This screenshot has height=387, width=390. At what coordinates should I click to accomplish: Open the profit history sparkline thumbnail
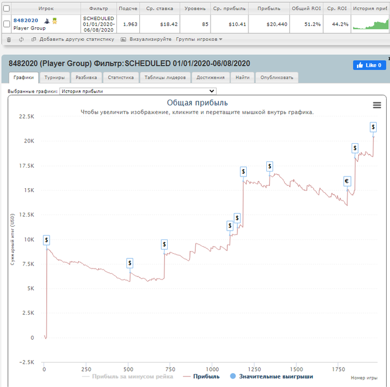pos(370,25)
